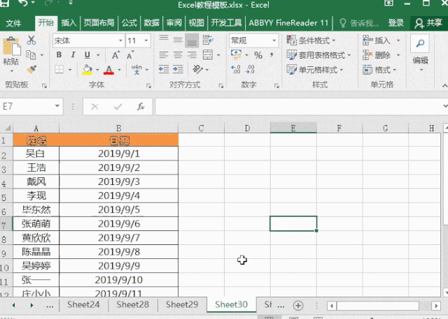Apply red font color A

point(109,70)
